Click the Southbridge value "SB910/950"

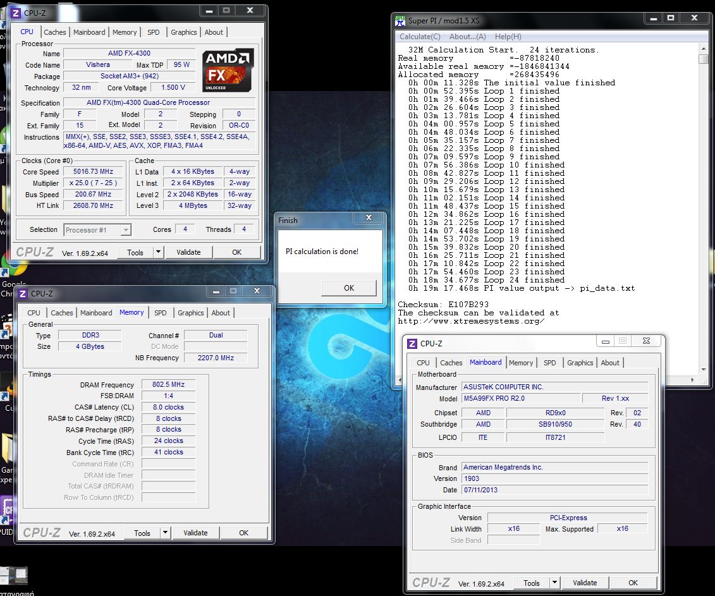[x=556, y=424]
